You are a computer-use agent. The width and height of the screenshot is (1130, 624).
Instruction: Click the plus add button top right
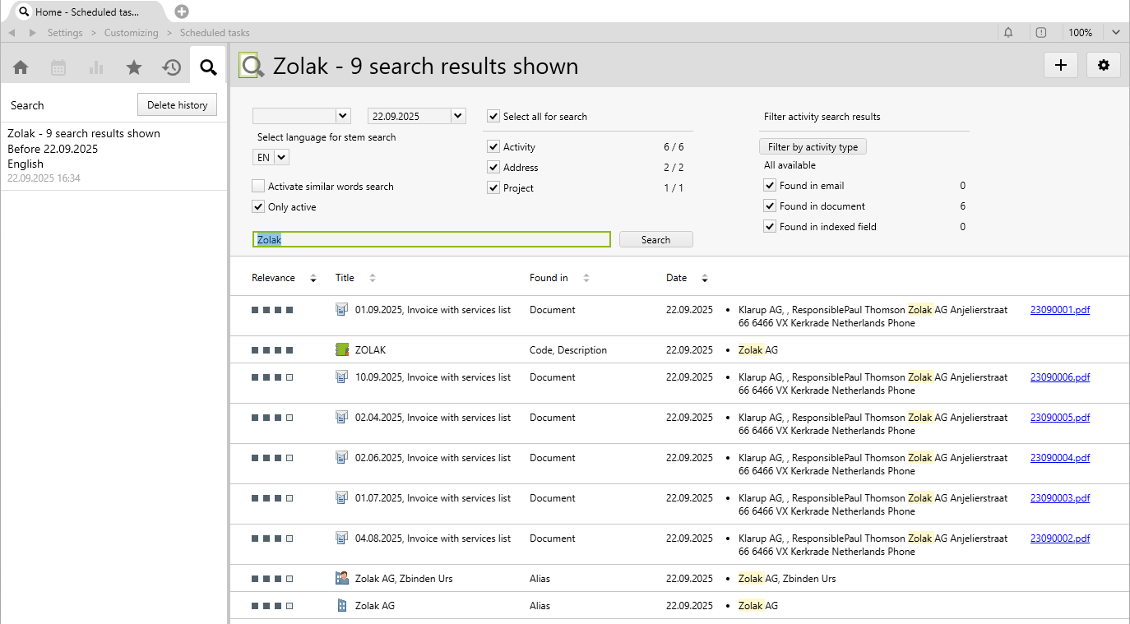1061,66
